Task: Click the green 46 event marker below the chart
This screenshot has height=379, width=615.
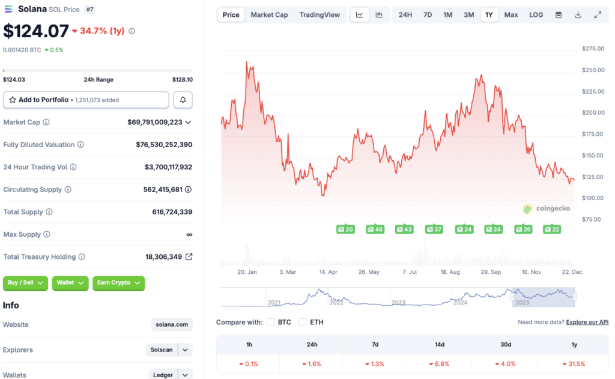Action: [375, 229]
